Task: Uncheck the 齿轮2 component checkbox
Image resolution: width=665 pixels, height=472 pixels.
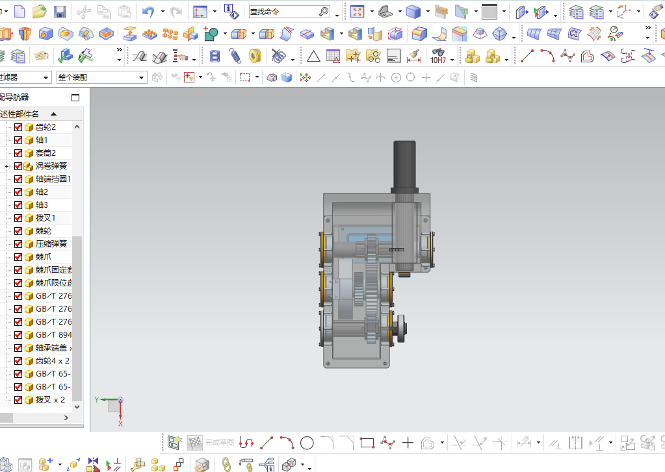Action: coord(18,127)
